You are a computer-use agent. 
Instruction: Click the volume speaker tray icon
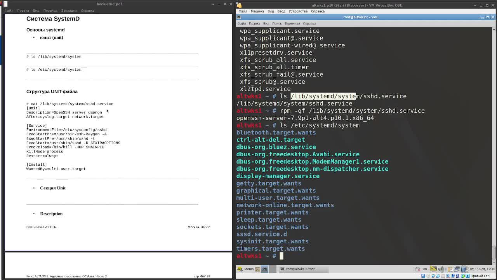441,269
